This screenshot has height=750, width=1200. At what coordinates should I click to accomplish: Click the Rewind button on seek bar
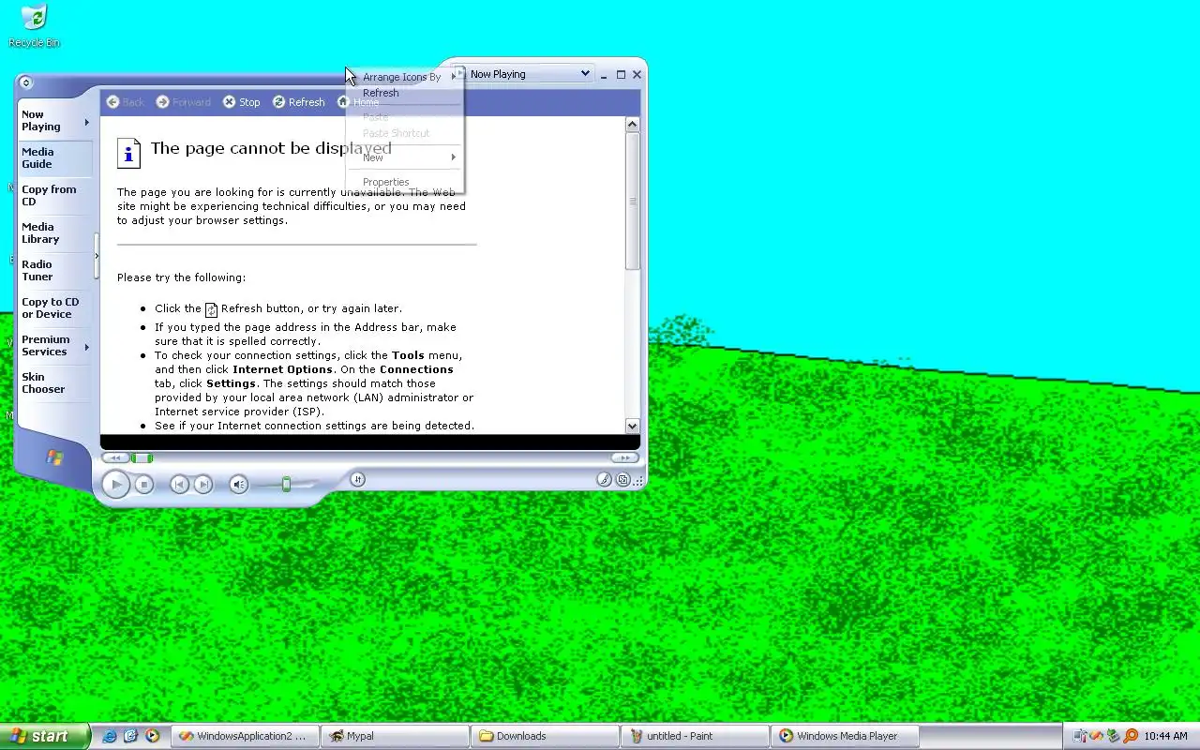click(114, 457)
